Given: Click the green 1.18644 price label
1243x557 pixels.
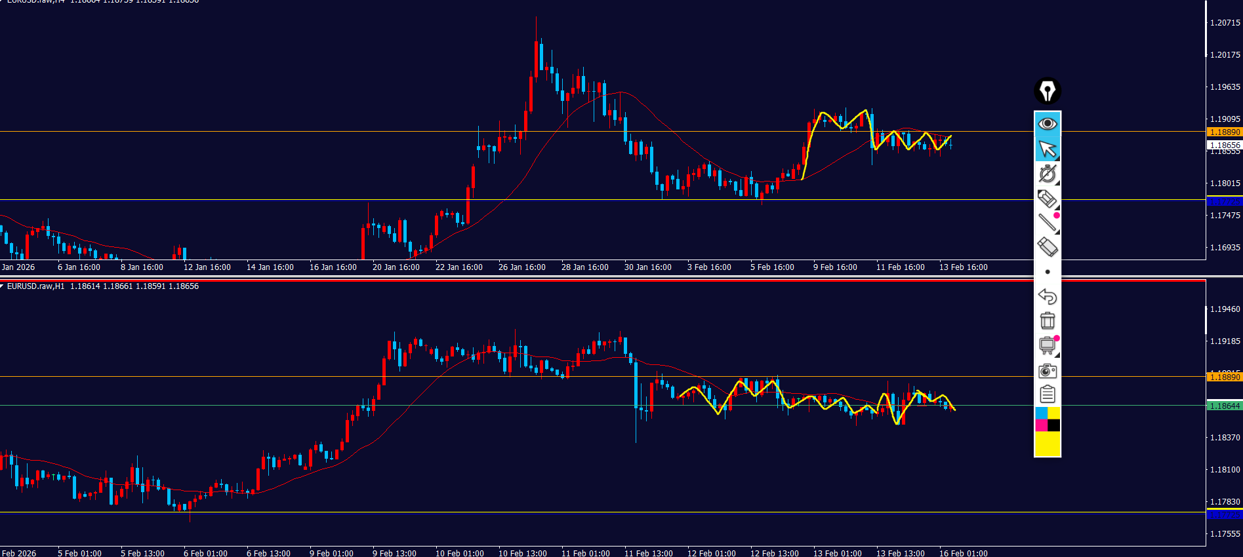Looking at the screenshot, I should click(1224, 406).
